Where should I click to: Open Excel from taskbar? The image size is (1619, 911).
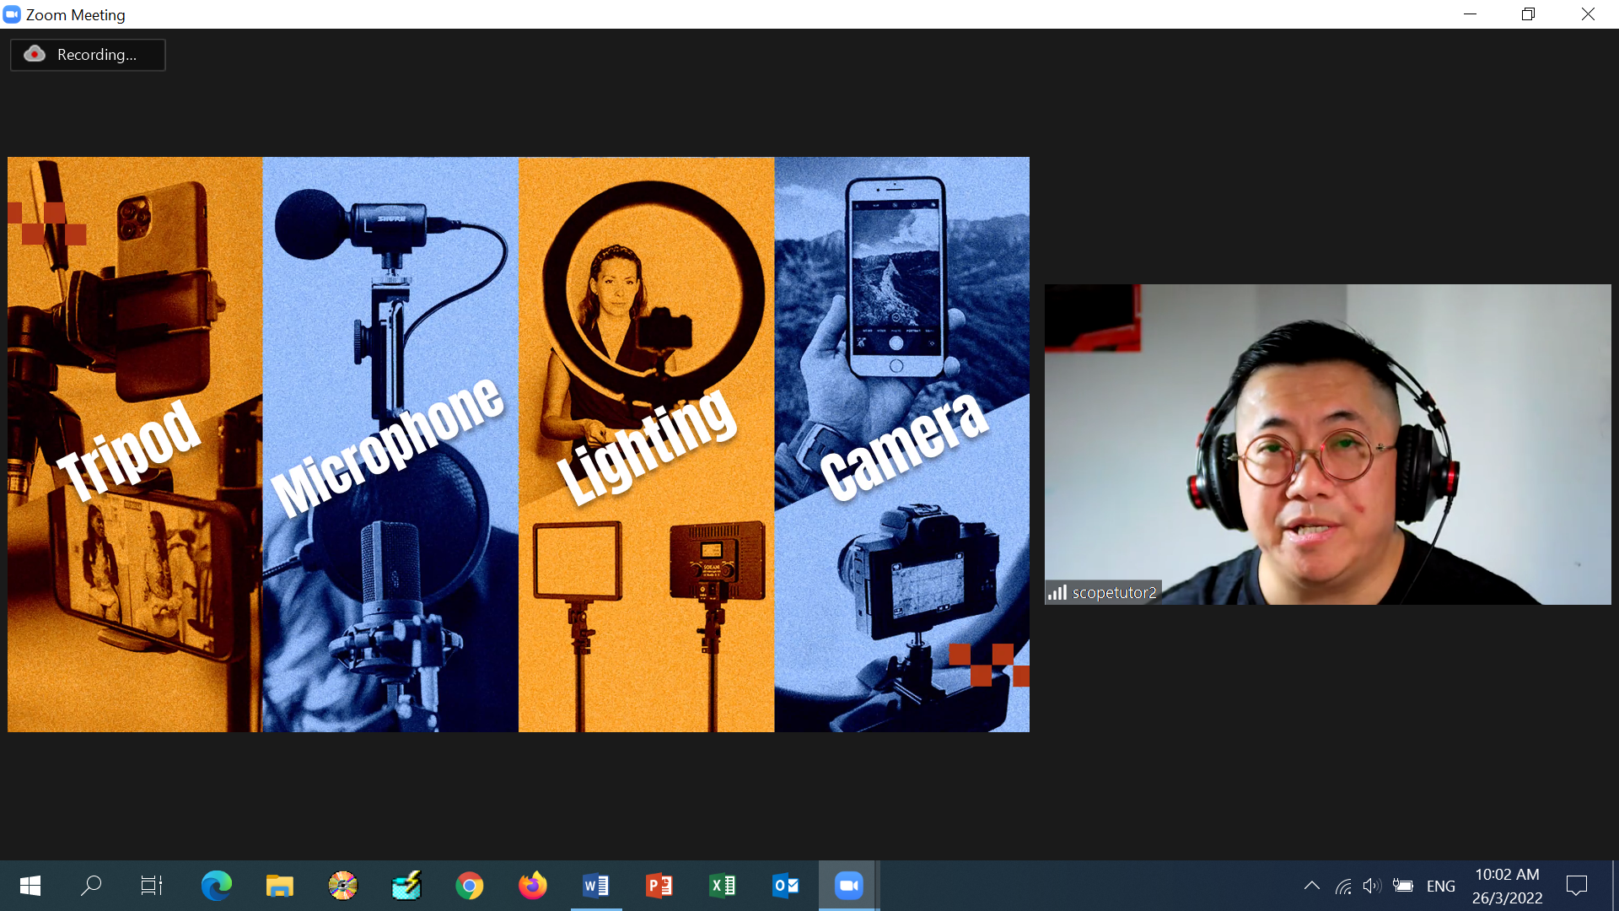point(723,886)
